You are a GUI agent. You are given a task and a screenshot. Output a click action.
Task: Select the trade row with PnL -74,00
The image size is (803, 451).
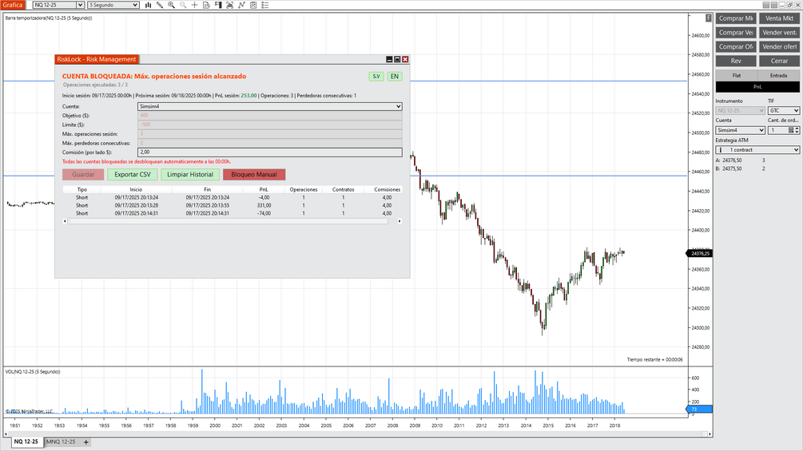pyautogui.click(x=233, y=213)
